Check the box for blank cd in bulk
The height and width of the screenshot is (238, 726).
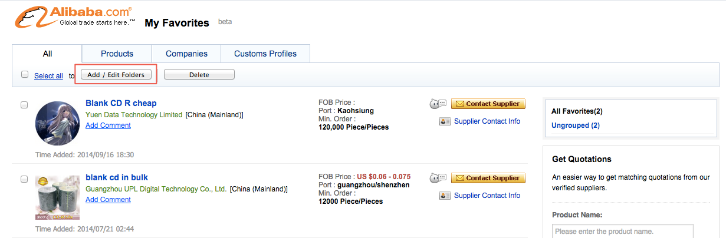[24, 179]
